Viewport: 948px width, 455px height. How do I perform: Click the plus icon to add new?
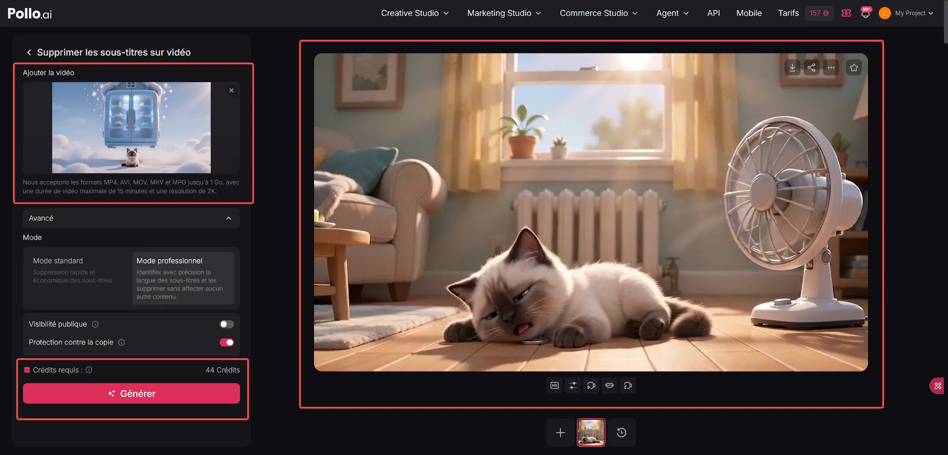pos(560,432)
